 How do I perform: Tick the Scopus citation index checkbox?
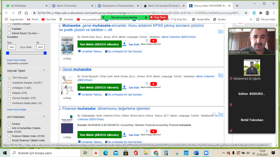point(10,124)
